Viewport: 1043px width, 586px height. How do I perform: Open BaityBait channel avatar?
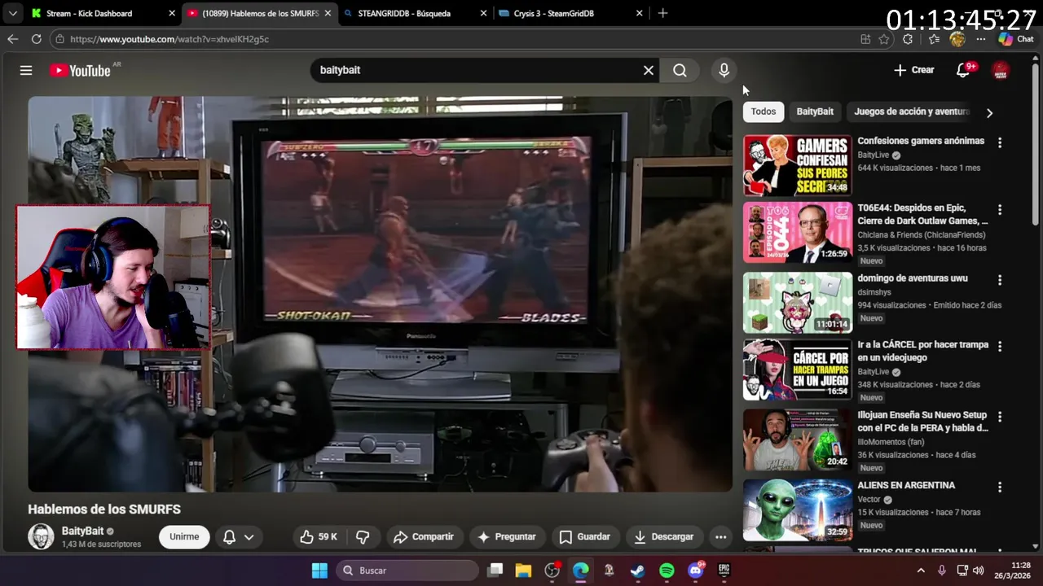click(x=41, y=536)
